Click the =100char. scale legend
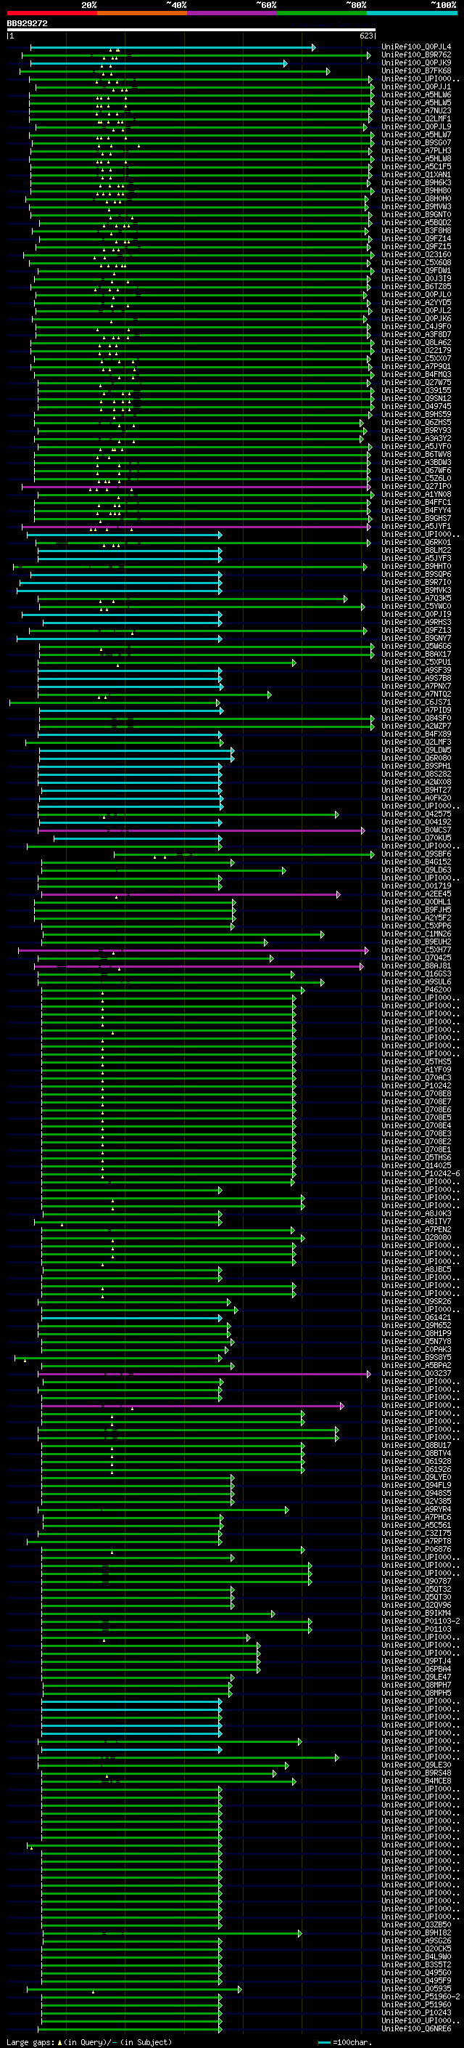 pyautogui.click(x=345, y=2041)
